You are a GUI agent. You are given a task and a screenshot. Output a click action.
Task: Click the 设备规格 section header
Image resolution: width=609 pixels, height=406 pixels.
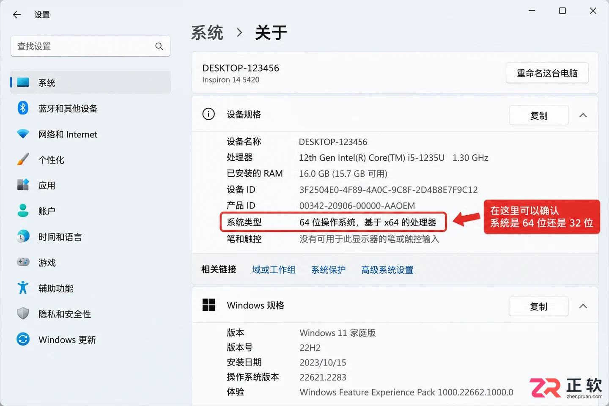point(395,114)
